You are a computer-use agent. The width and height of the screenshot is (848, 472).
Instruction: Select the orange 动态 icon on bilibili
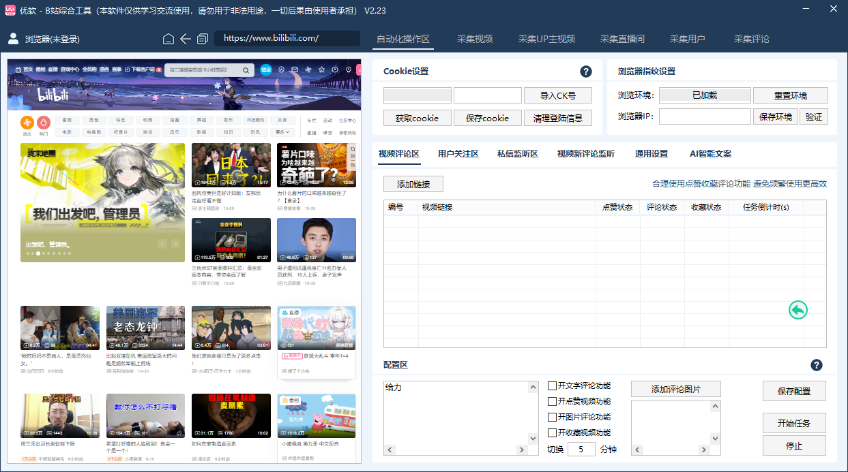(x=27, y=121)
